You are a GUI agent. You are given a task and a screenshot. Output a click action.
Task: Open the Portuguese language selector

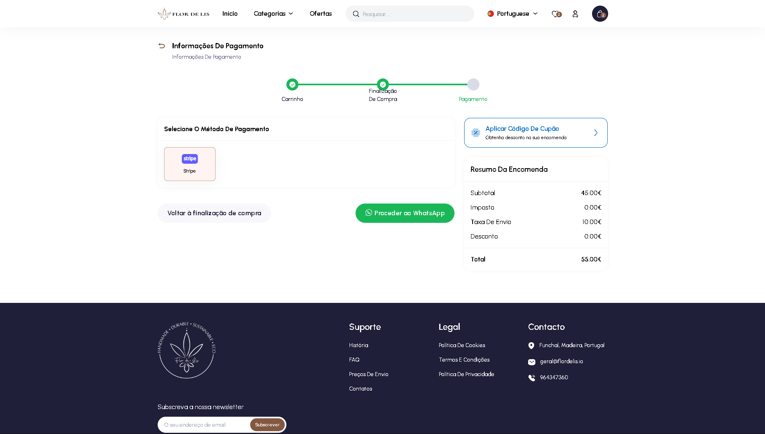pos(512,13)
